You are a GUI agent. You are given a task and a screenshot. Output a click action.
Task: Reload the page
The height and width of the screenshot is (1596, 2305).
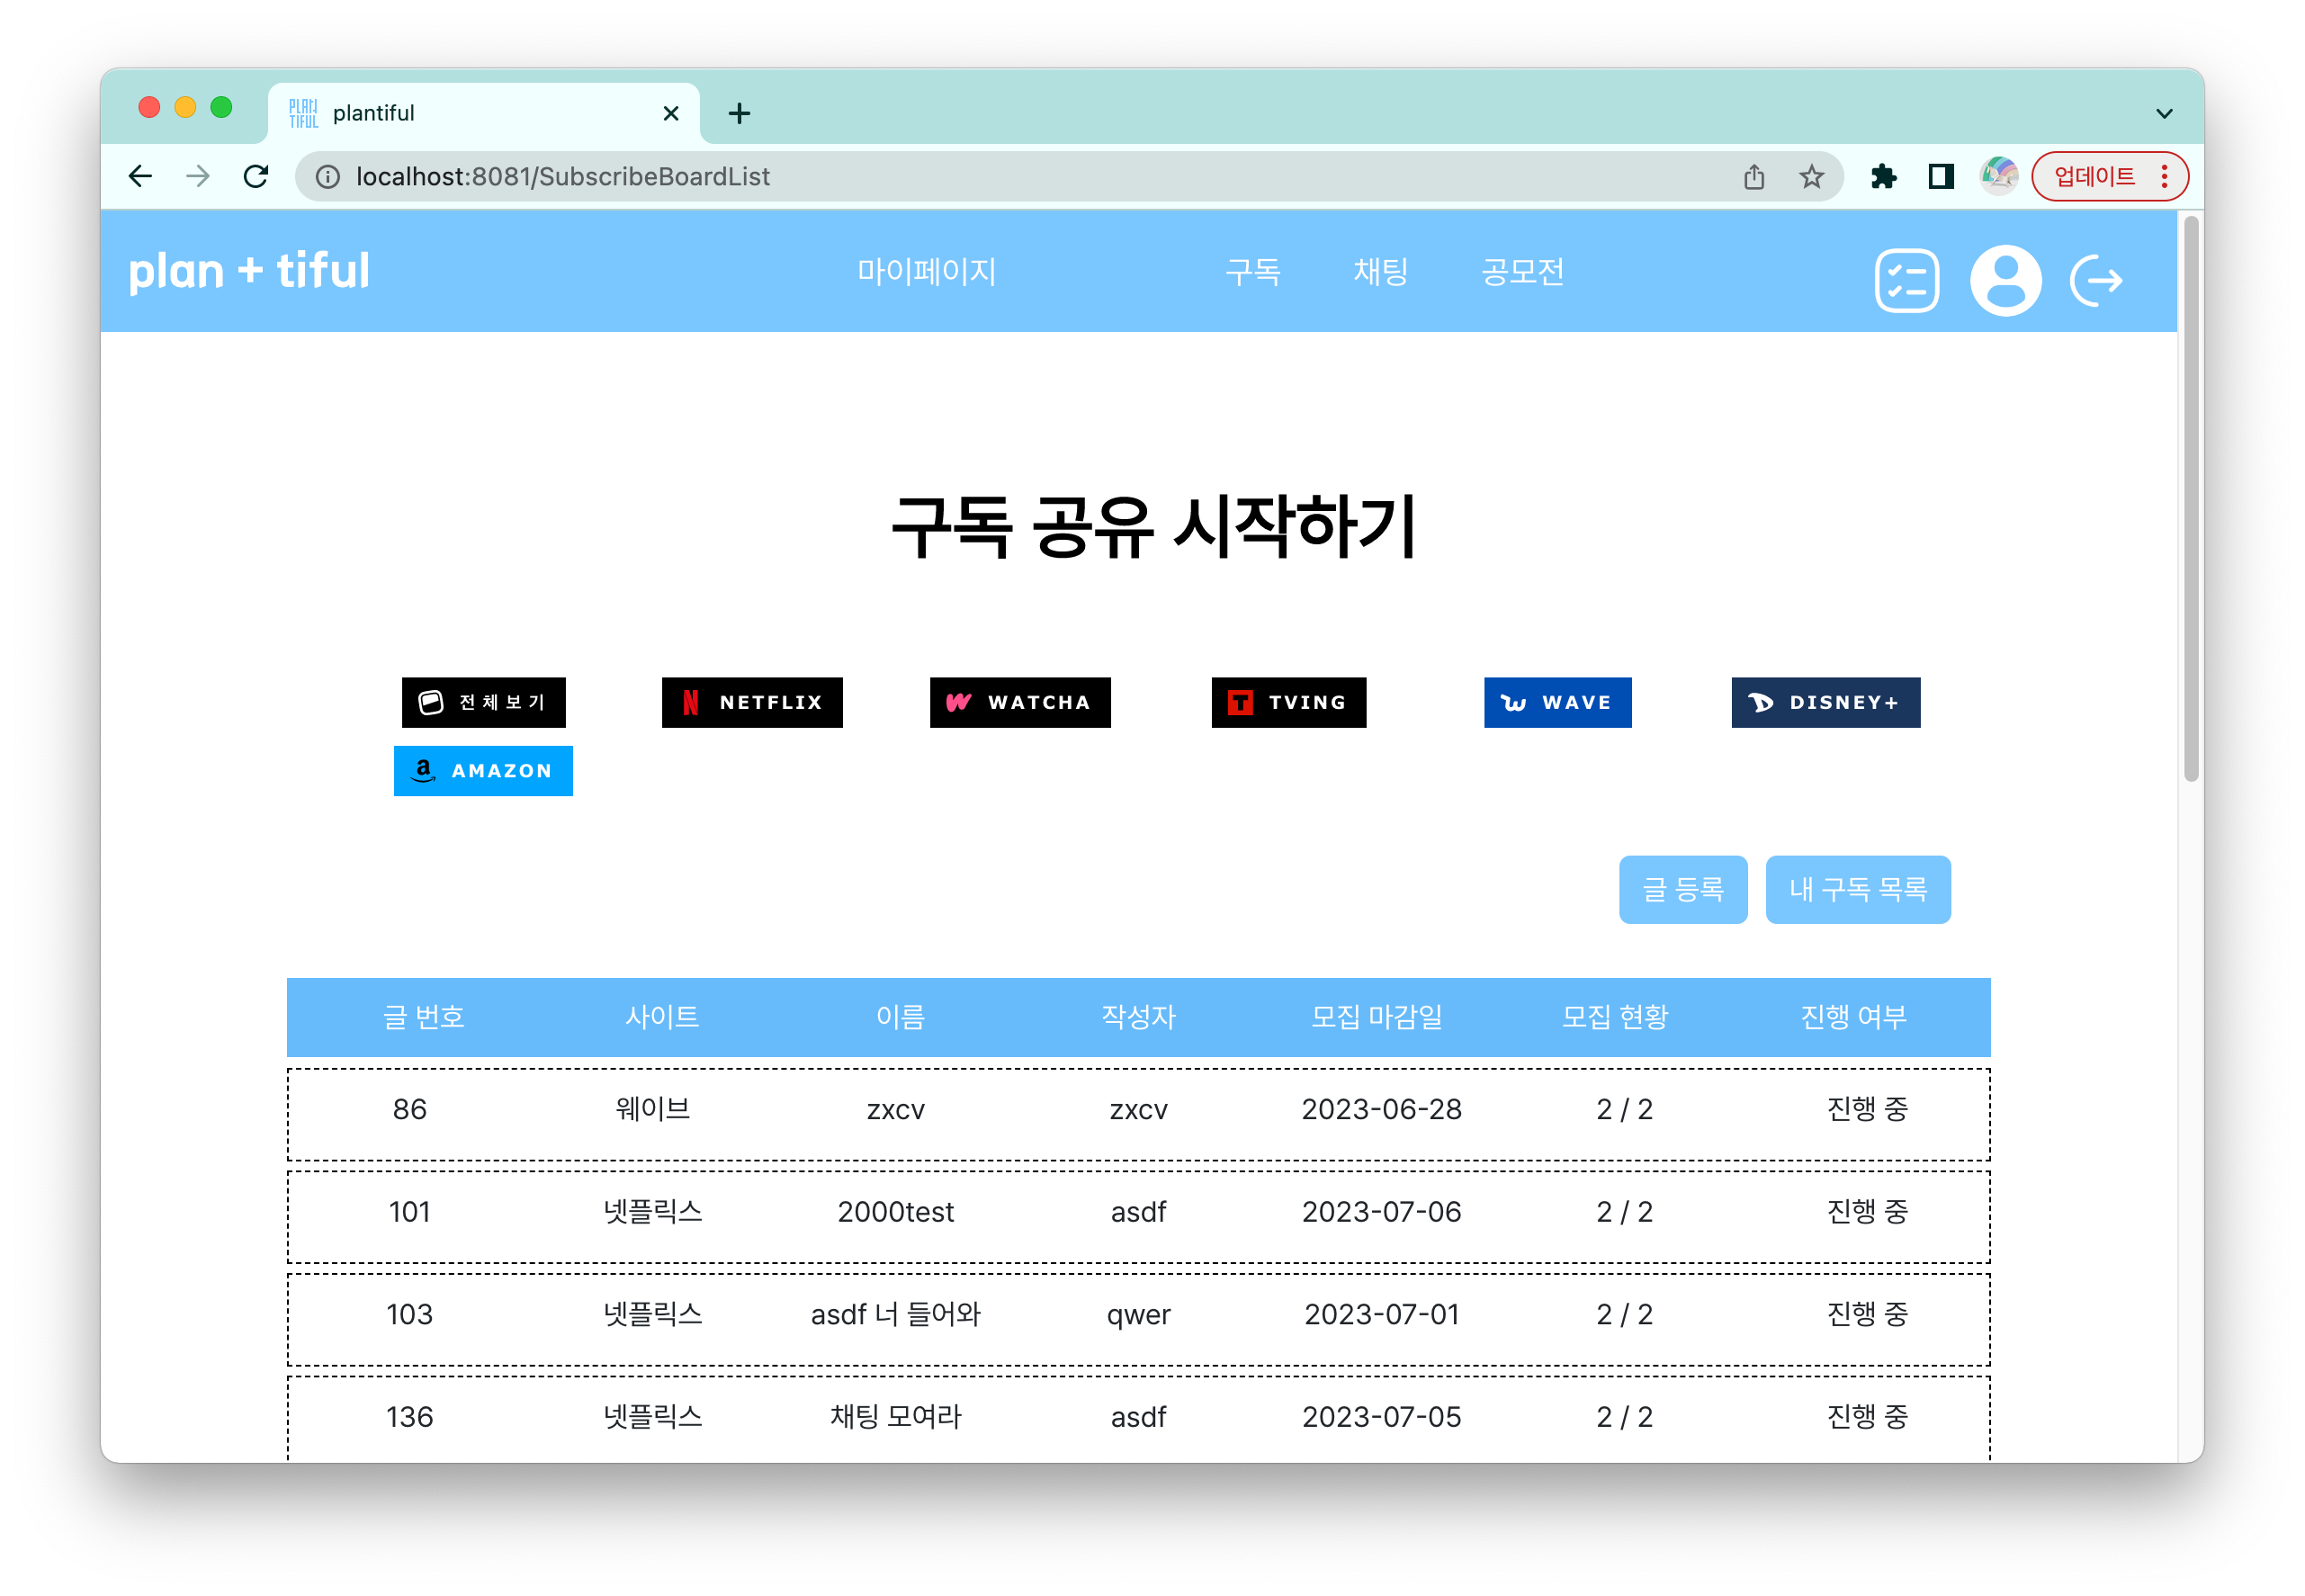point(256,177)
